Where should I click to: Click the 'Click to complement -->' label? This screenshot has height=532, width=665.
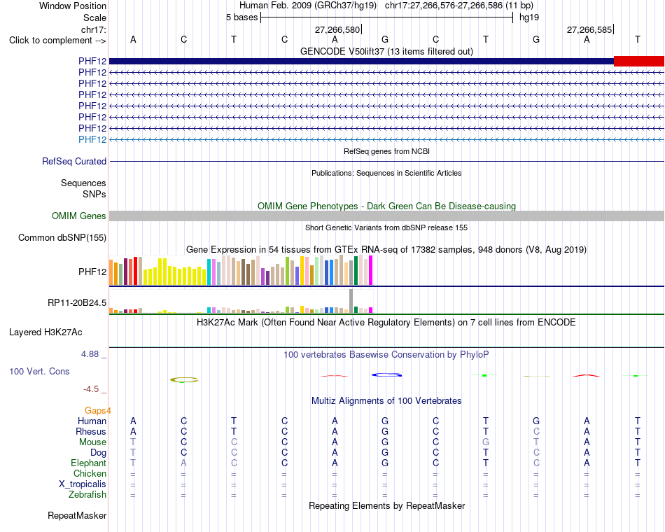tap(57, 41)
